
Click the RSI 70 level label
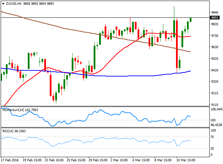coord(212,137)
